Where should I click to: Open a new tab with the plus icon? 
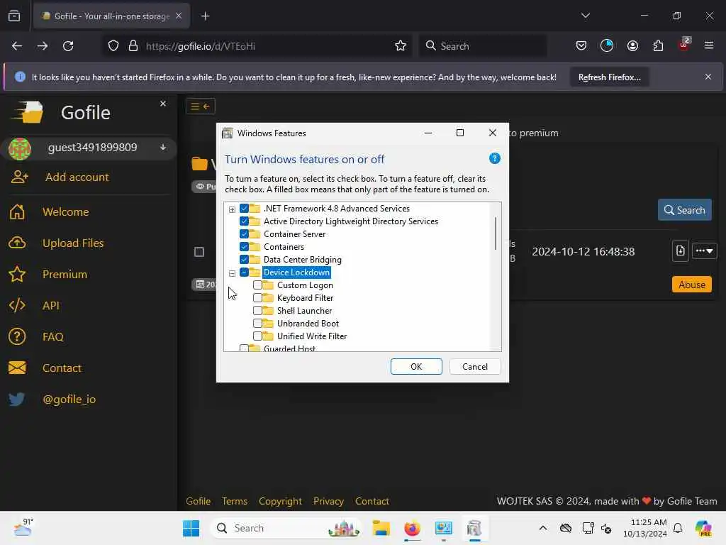tap(205, 16)
